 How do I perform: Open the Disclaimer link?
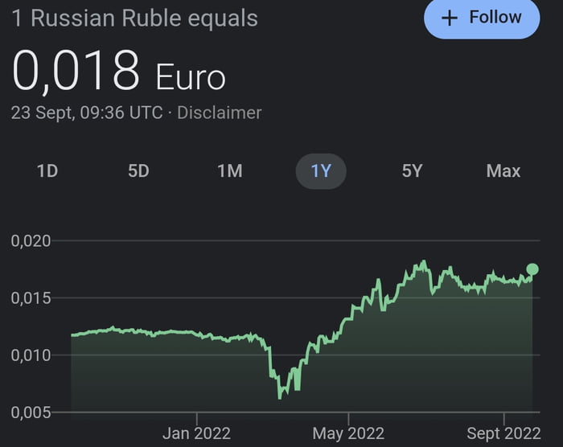click(219, 113)
